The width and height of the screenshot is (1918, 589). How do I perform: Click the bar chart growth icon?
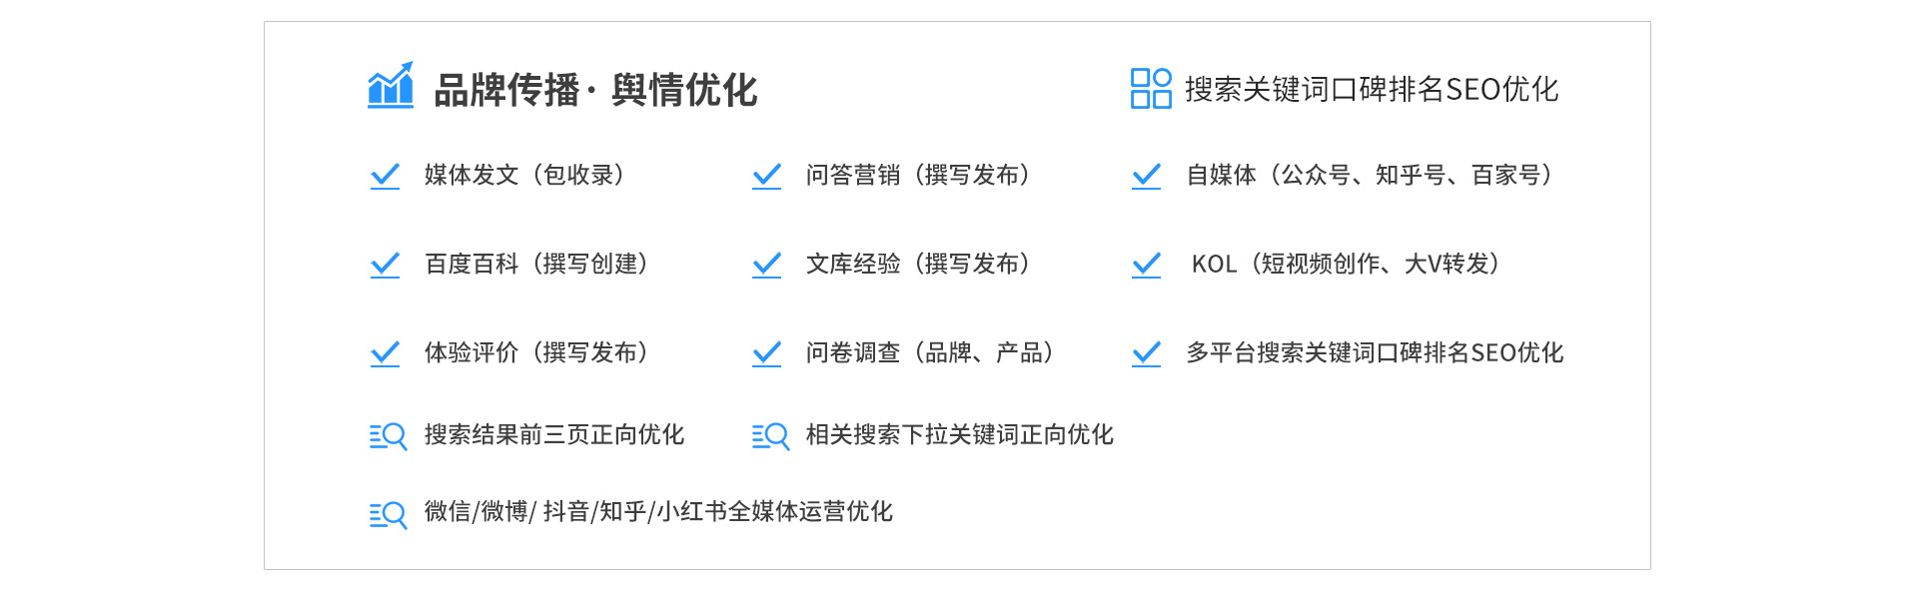[x=390, y=86]
